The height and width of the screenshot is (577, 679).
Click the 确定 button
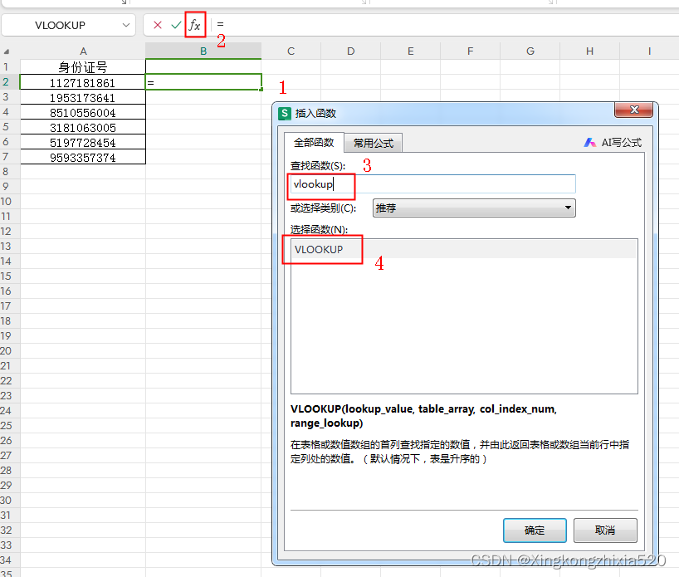pos(535,531)
